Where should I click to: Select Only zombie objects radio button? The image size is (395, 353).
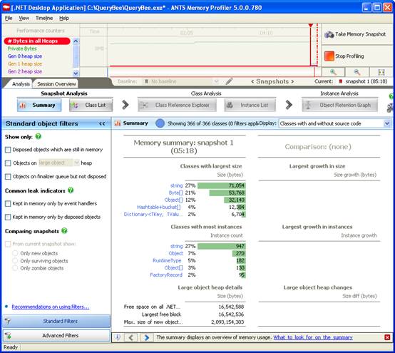tap(15, 268)
